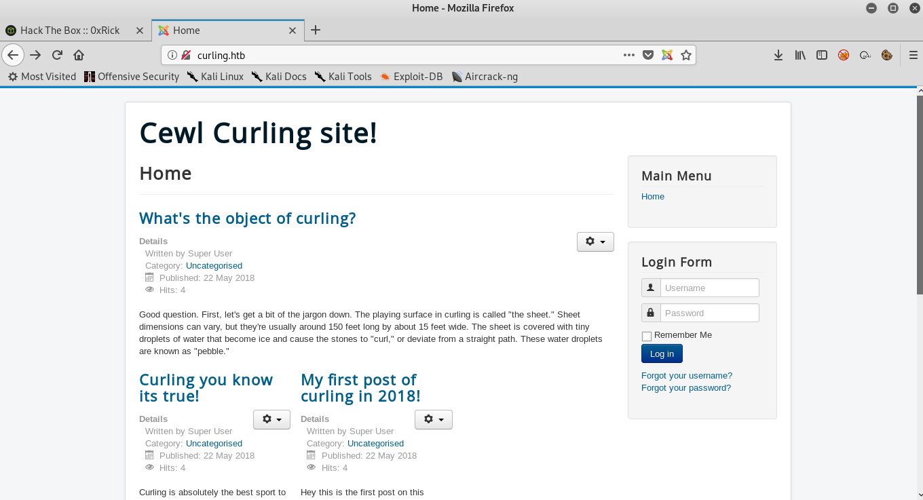
Task: Click the browser reload button
Action: click(x=58, y=55)
